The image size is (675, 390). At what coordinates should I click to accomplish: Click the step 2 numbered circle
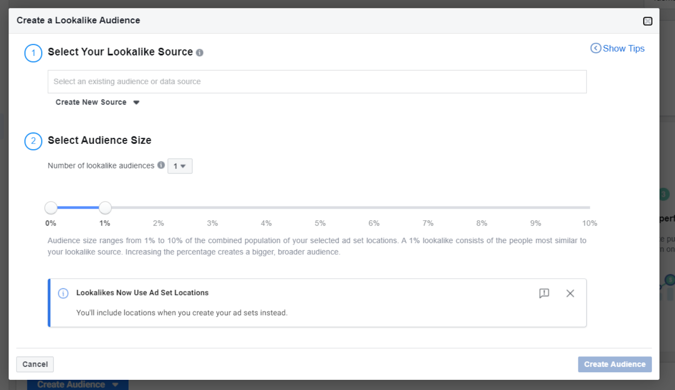(x=33, y=141)
